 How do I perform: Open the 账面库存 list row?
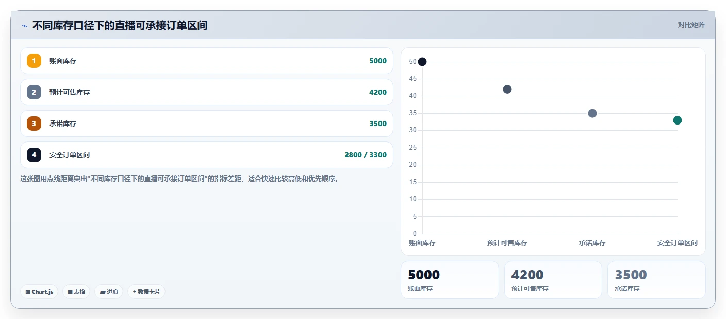(x=207, y=61)
